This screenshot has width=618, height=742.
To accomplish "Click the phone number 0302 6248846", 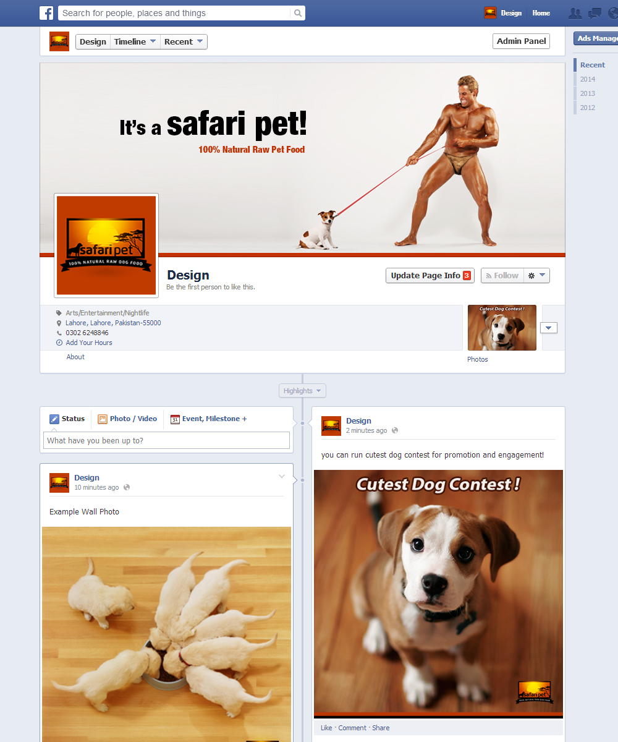I will pyautogui.click(x=87, y=333).
